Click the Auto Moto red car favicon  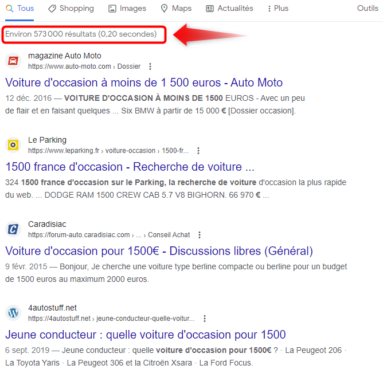pyautogui.click(x=13, y=61)
